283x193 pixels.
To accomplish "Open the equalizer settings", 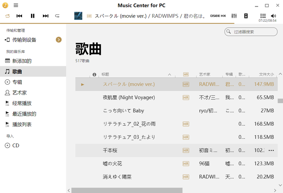I will pos(234,16).
